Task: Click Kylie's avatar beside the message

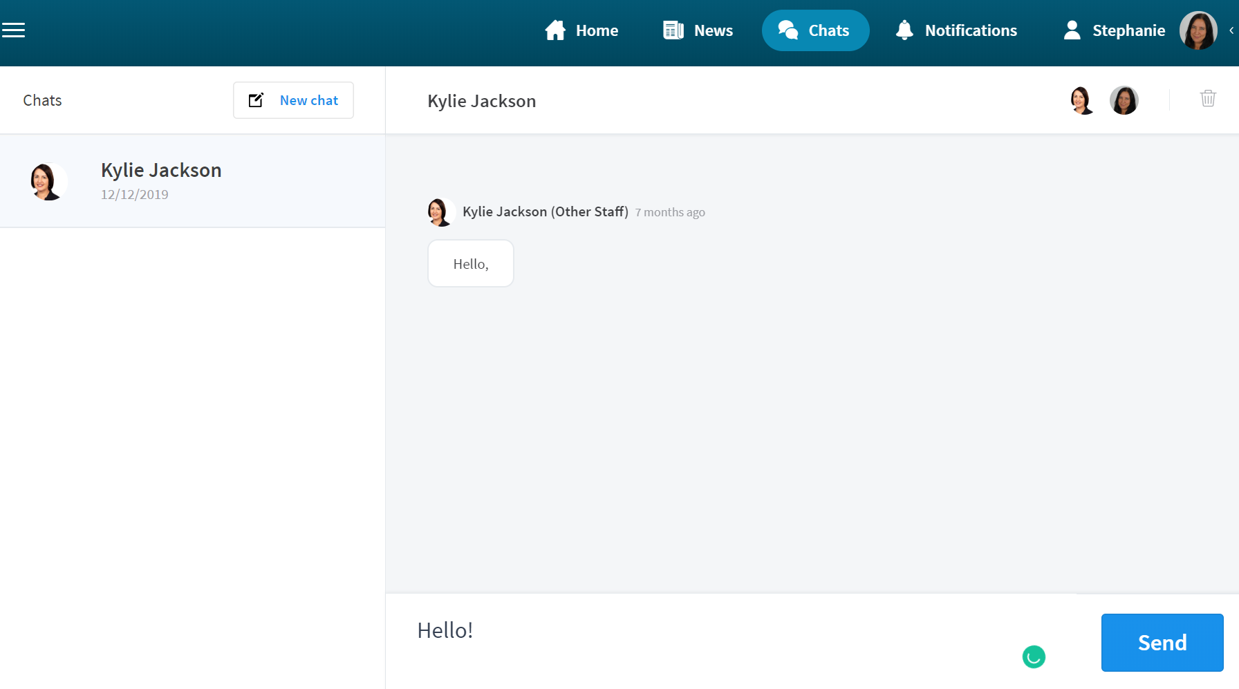Action: click(440, 212)
